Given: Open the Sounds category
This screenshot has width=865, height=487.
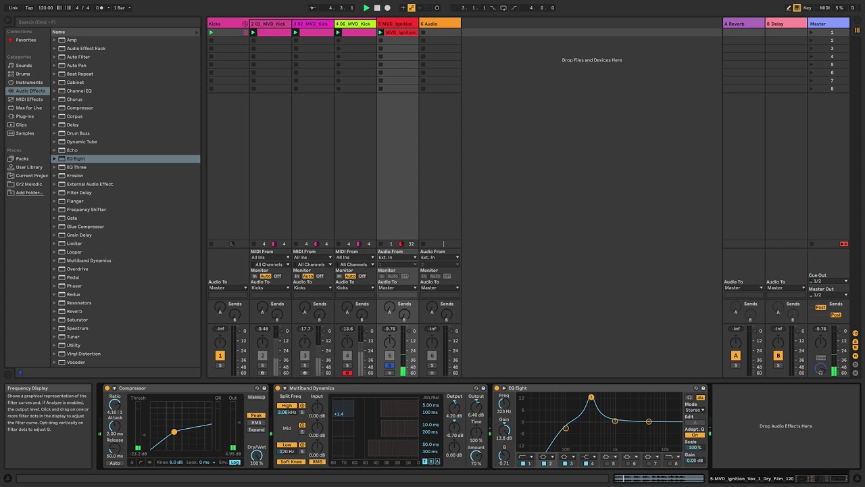Looking at the screenshot, I should point(24,66).
